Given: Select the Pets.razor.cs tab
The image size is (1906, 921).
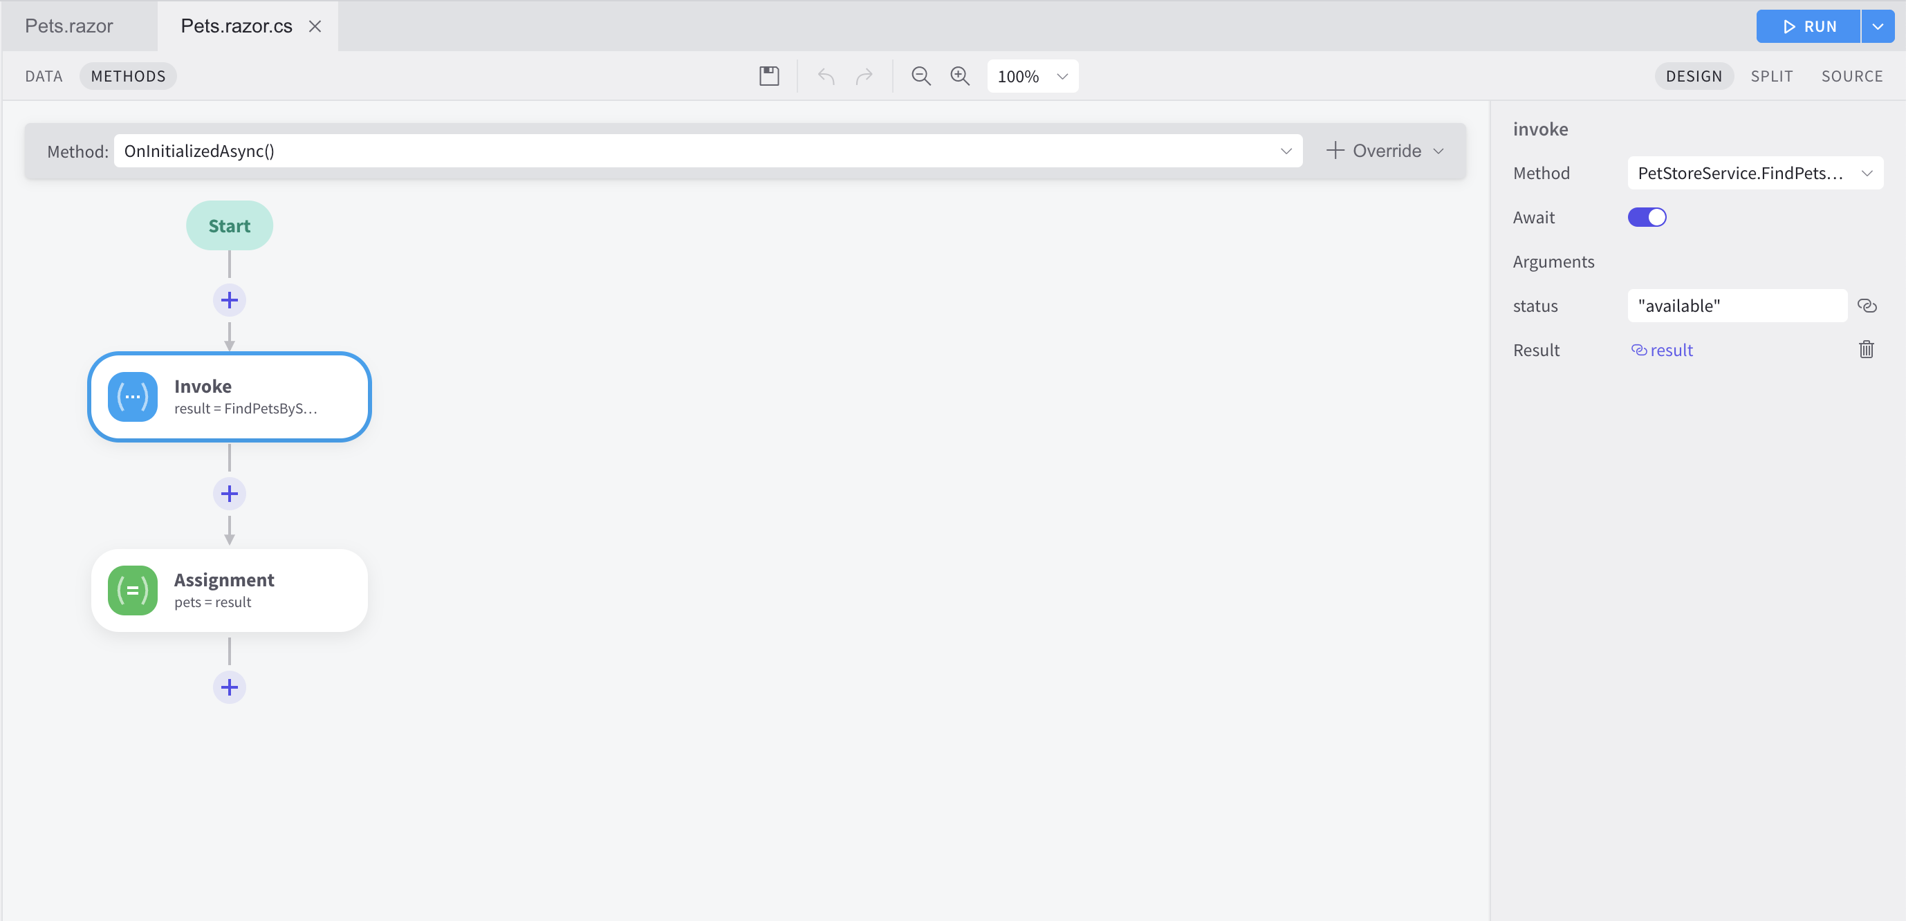Looking at the screenshot, I should (x=237, y=27).
